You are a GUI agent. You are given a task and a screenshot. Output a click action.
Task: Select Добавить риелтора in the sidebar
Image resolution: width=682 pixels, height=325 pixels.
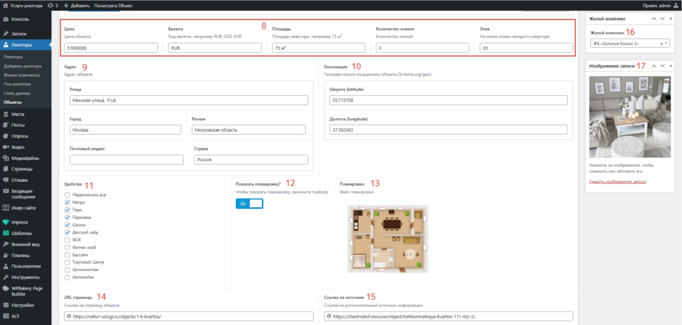22,66
